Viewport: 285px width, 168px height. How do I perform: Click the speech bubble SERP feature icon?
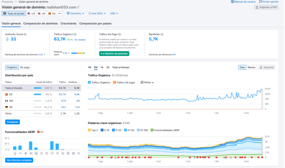[x=52, y=153]
